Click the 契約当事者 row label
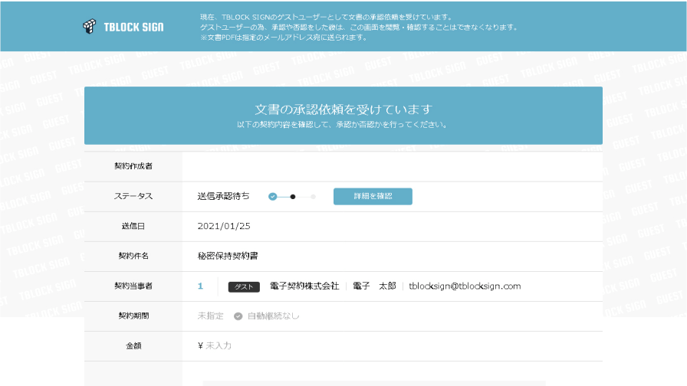Image resolution: width=687 pixels, height=386 pixels. tap(133, 286)
